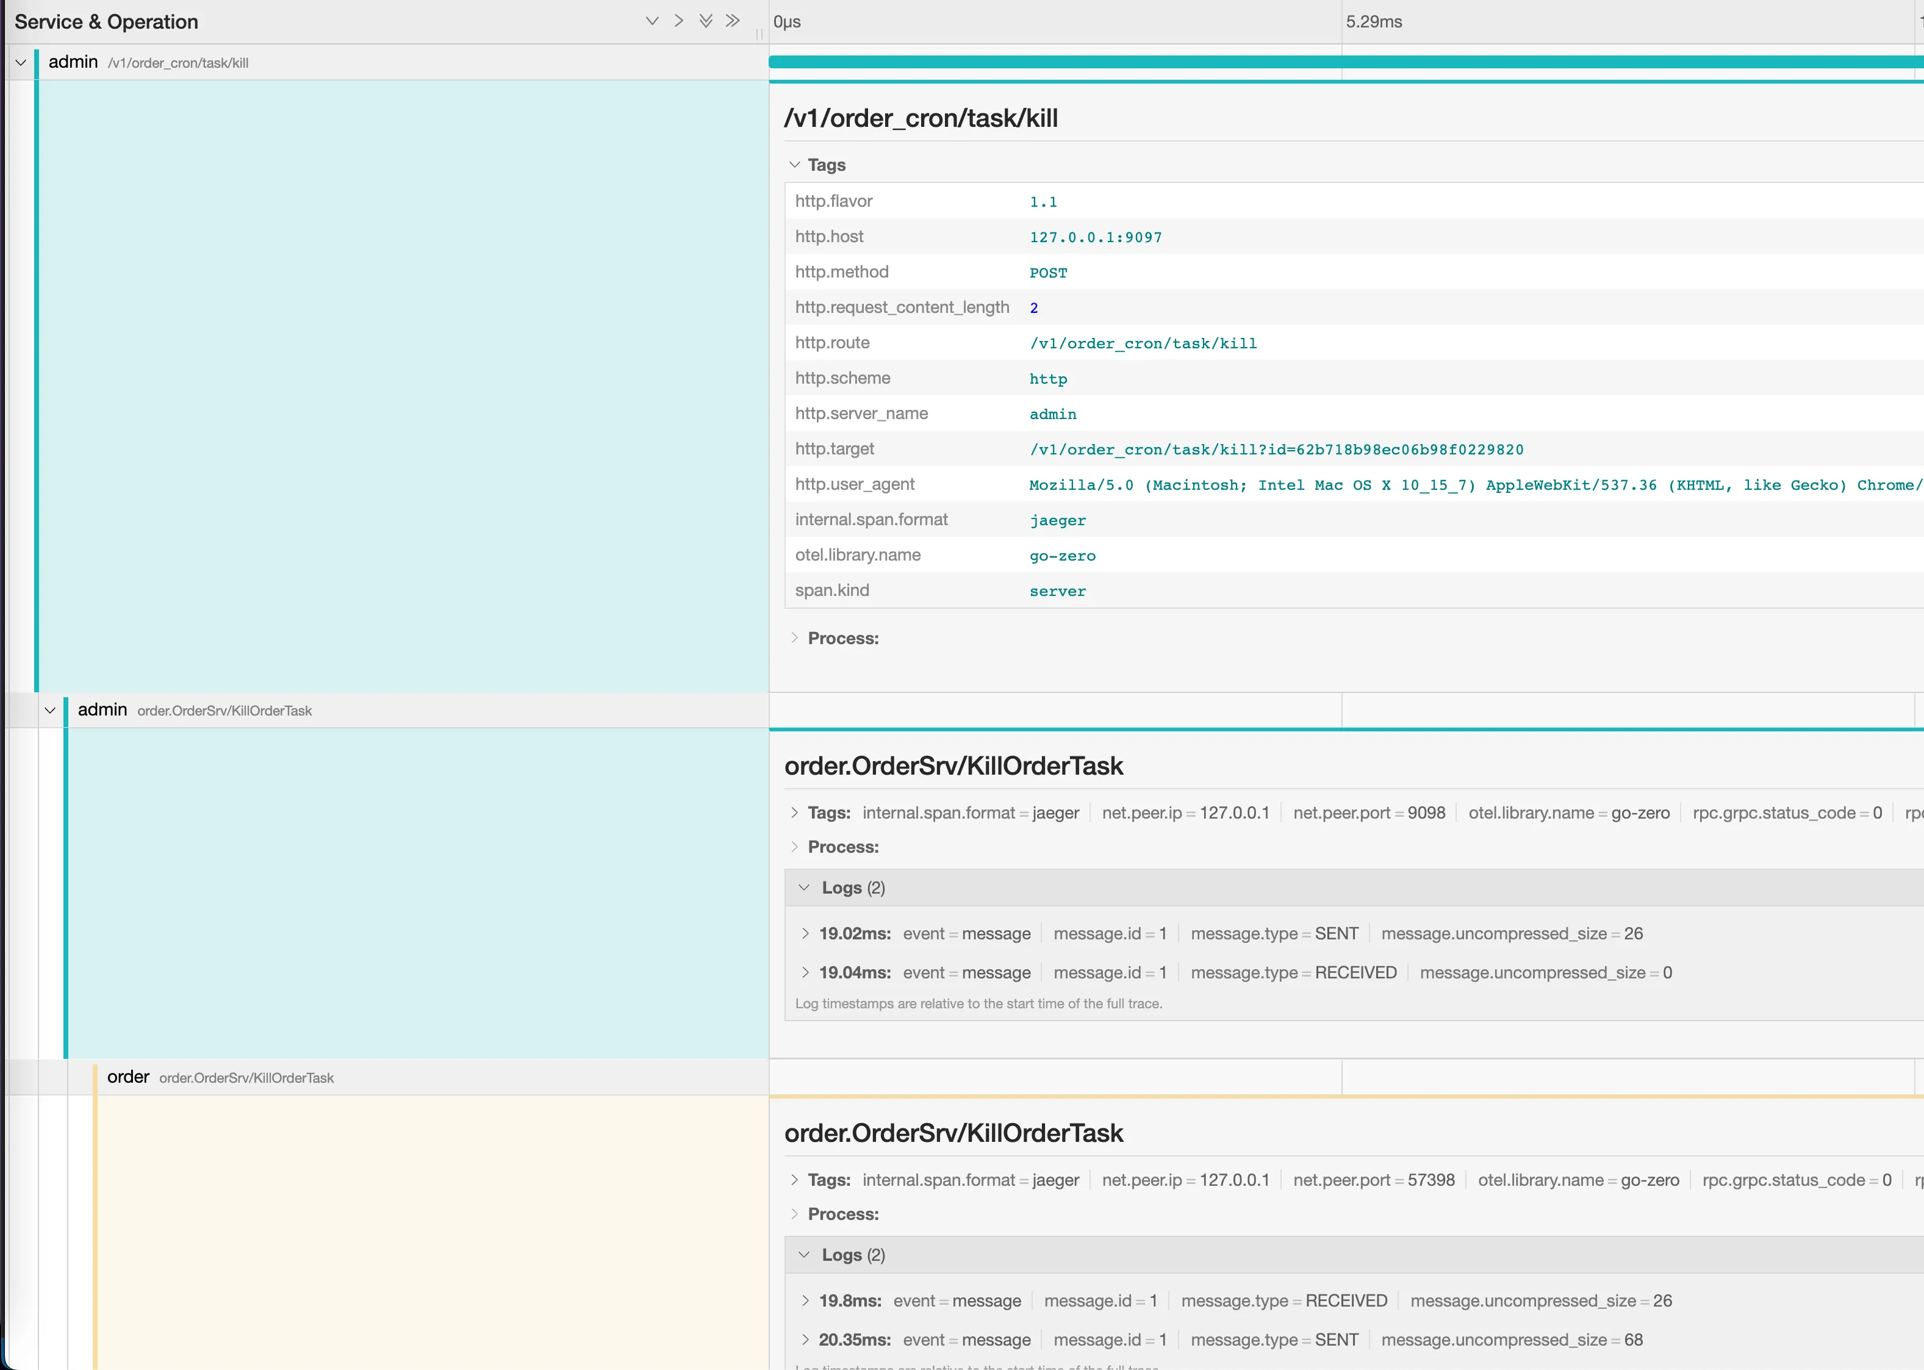Viewport: 1924px width, 1370px height.
Task: Click the http.route tag value
Action: point(1143,343)
